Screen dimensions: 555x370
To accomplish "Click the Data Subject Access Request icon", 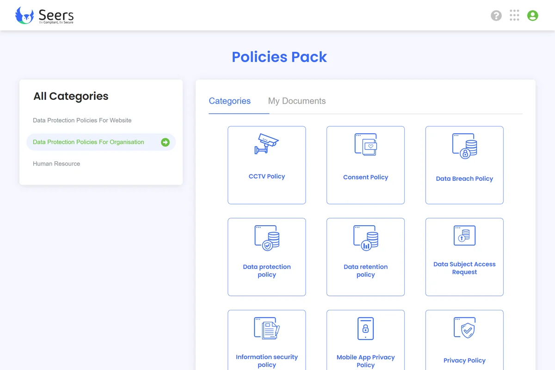I will (x=464, y=236).
